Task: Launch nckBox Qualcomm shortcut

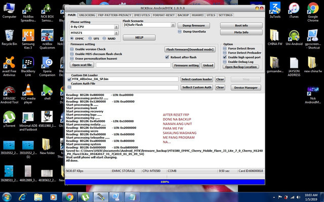Action: point(47,39)
